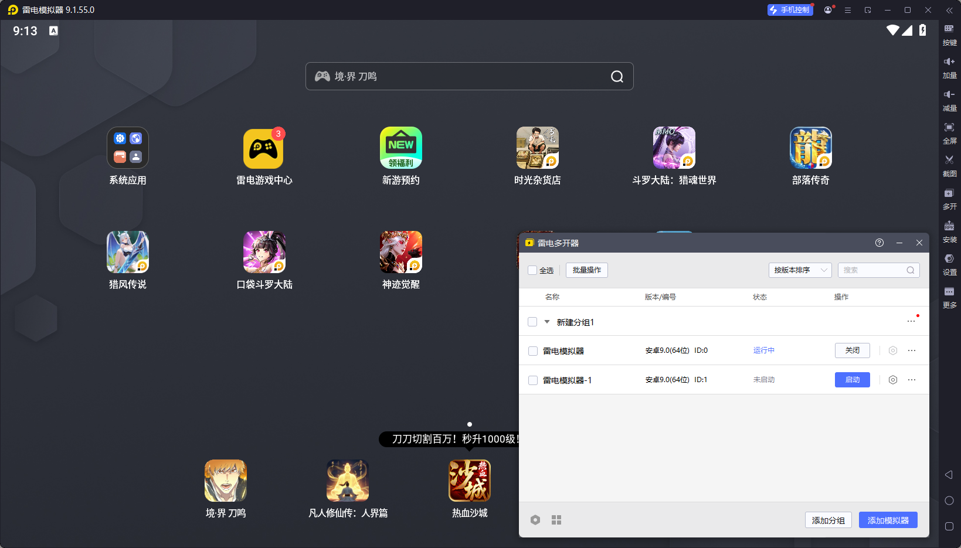
Task: Click the 运行中 status text
Action: 764,350
